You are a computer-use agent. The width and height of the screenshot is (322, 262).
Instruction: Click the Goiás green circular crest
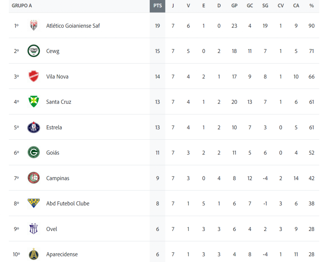[34, 152]
